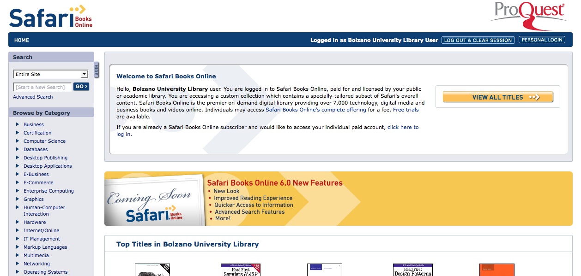Open the PERSONAL LOGIN button

(542, 40)
